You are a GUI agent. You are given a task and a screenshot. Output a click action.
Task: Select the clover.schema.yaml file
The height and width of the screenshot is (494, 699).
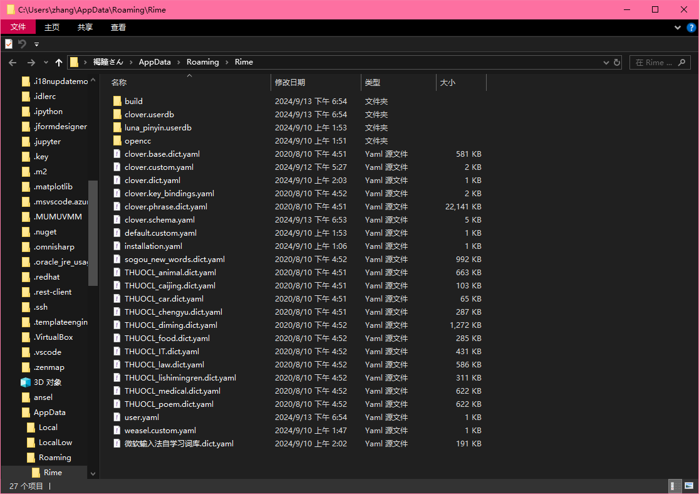(x=159, y=220)
